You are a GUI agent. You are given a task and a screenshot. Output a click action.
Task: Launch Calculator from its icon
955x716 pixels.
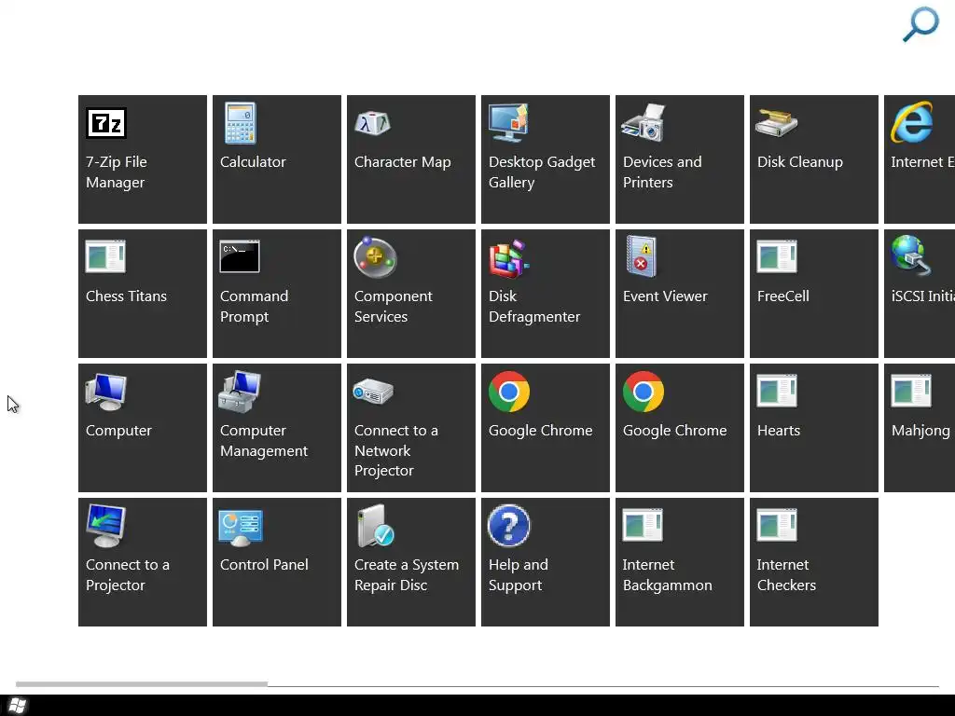coord(240,123)
